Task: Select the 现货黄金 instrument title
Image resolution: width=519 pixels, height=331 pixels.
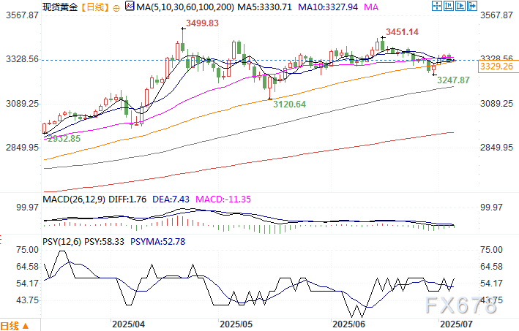Action: tap(59, 8)
